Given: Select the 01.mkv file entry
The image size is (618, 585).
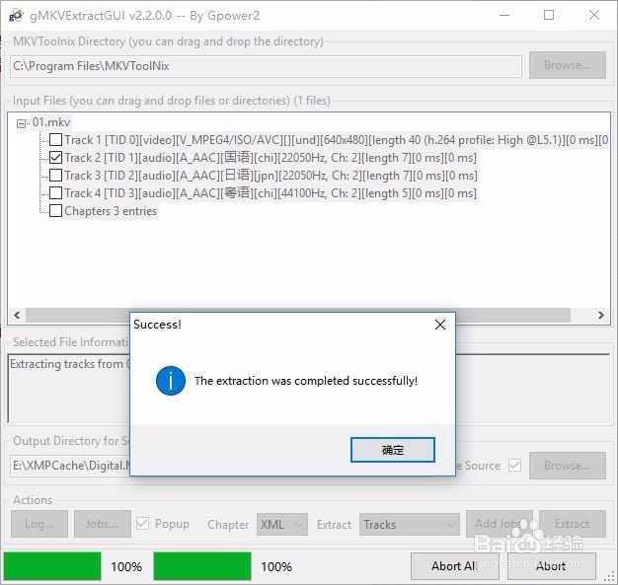Looking at the screenshot, I should pos(51,122).
